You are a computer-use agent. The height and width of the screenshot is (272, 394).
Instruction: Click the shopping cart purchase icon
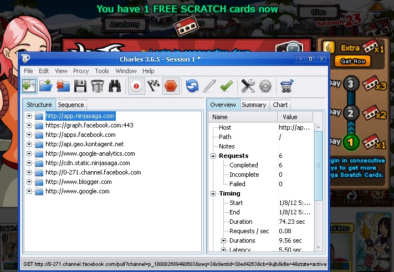click(x=286, y=86)
